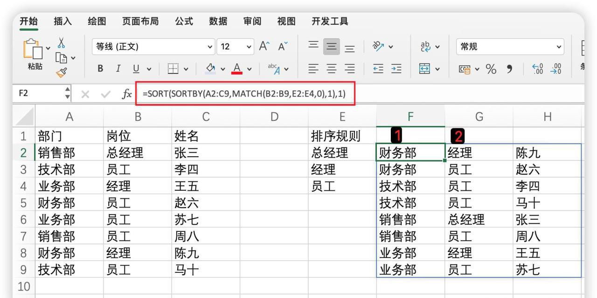597x298 pixels.
Task: Open the font name combo box
Action: pyautogui.click(x=153, y=47)
